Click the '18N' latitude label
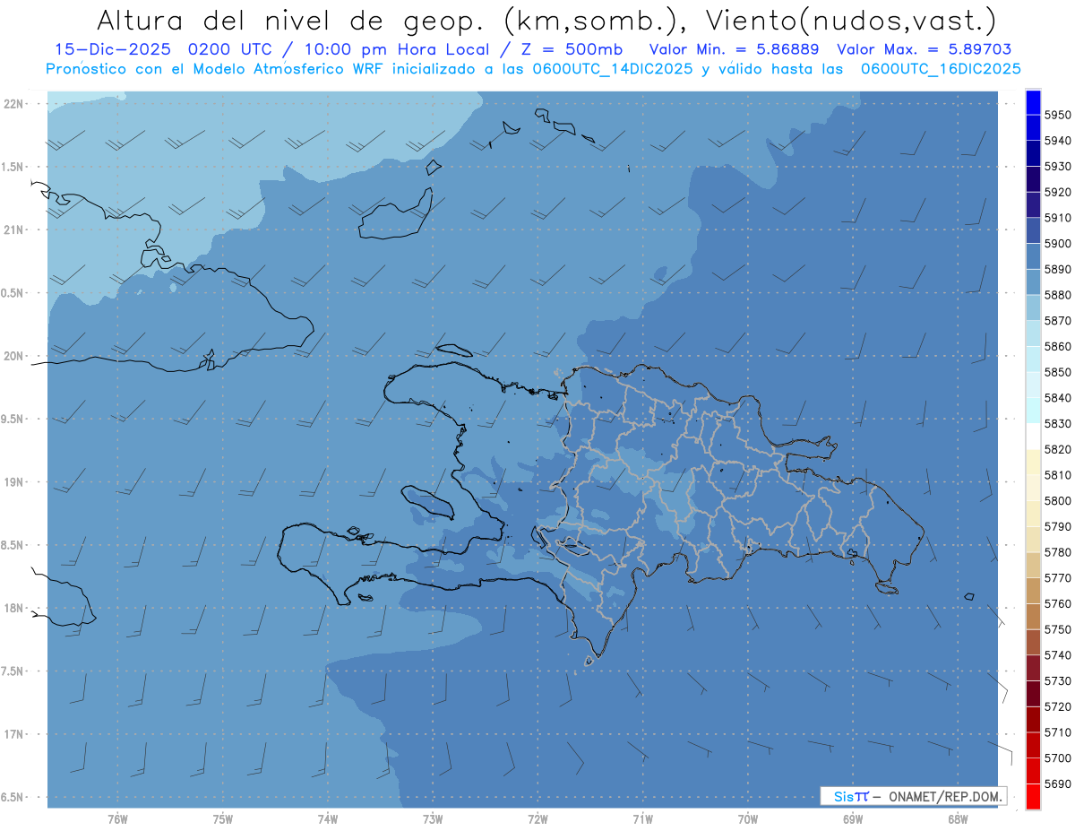 pos(13,609)
